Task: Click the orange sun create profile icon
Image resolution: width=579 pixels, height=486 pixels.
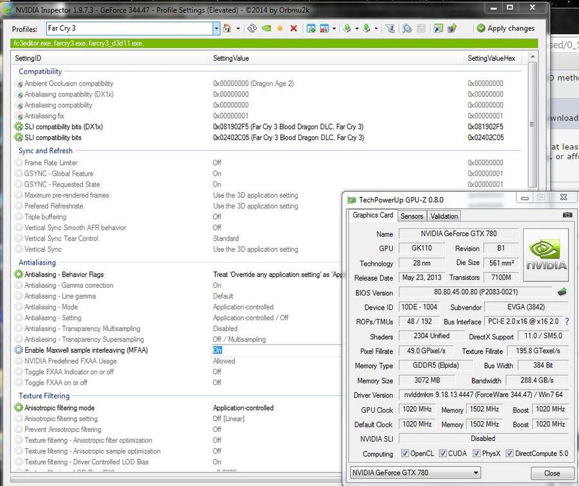Action: (x=280, y=28)
